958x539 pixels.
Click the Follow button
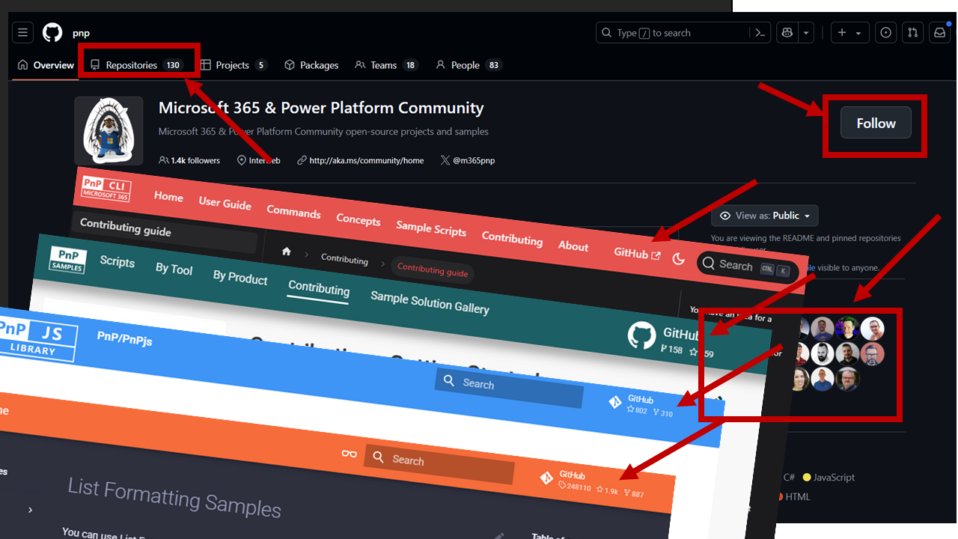876,124
